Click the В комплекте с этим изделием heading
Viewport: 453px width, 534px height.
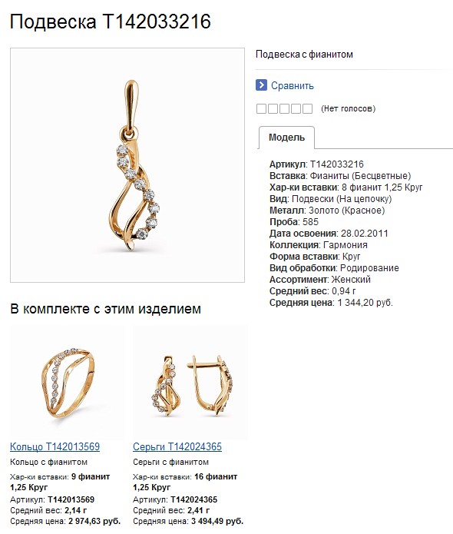(x=105, y=309)
